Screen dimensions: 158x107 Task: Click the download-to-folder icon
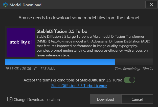coord(10,99)
